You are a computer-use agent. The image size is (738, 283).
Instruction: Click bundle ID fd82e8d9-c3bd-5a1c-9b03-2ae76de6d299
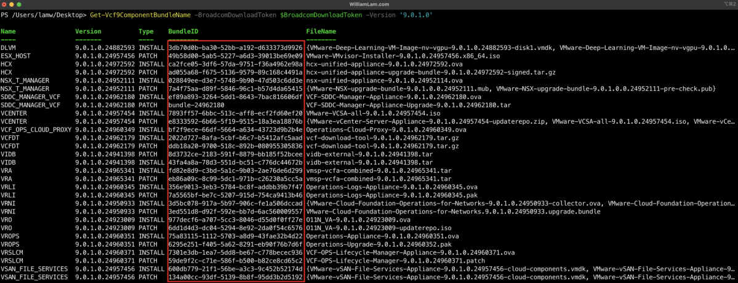click(x=235, y=170)
